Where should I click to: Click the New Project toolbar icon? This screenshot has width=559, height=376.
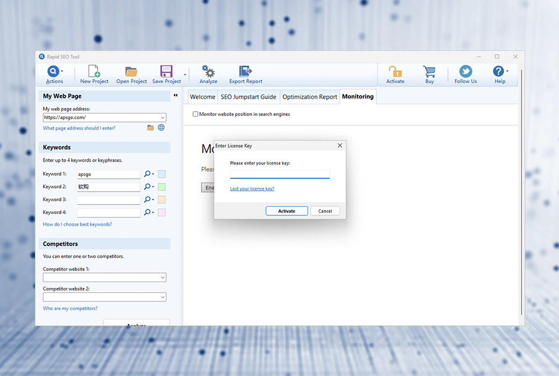pyautogui.click(x=94, y=71)
